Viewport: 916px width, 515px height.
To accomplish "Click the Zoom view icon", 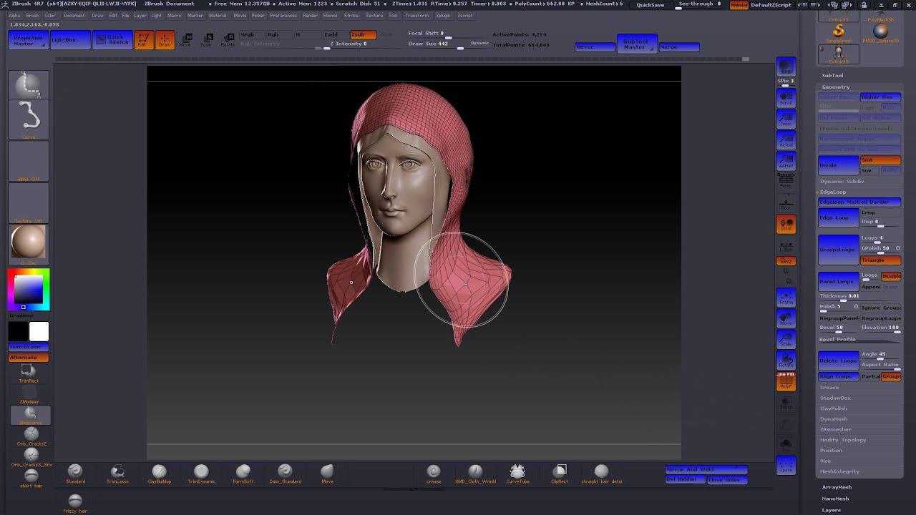I will tap(786, 119).
